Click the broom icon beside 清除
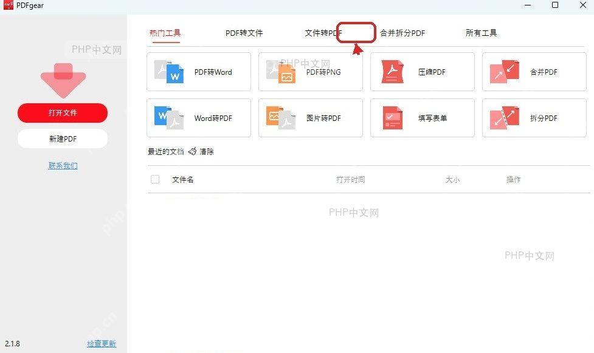594x353 pixels. (x=193, y=151)
